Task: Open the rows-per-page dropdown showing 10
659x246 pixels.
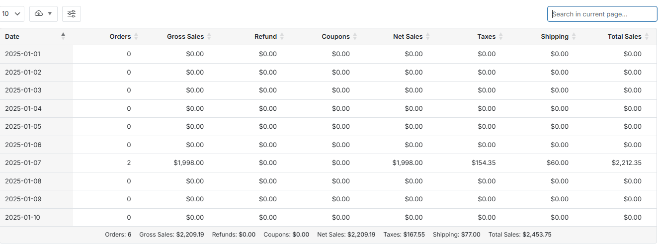Action: point(11,14)
